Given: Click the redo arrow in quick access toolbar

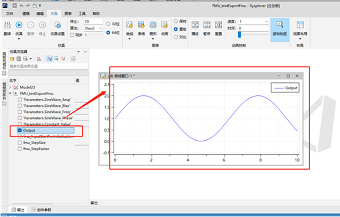Looking at the screenshot, I should [28, 6].
